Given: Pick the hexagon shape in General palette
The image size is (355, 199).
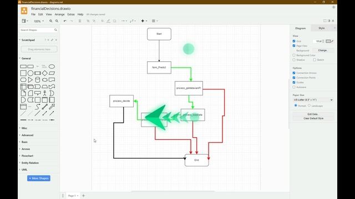Looking at the screenshot, I should click(x=23, y=80).
